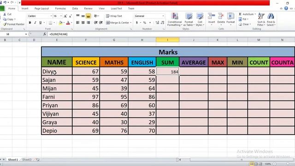The width and height of the screenshot is (295, 166).
Task: Switch to Data tab
Action: [75, 8]
